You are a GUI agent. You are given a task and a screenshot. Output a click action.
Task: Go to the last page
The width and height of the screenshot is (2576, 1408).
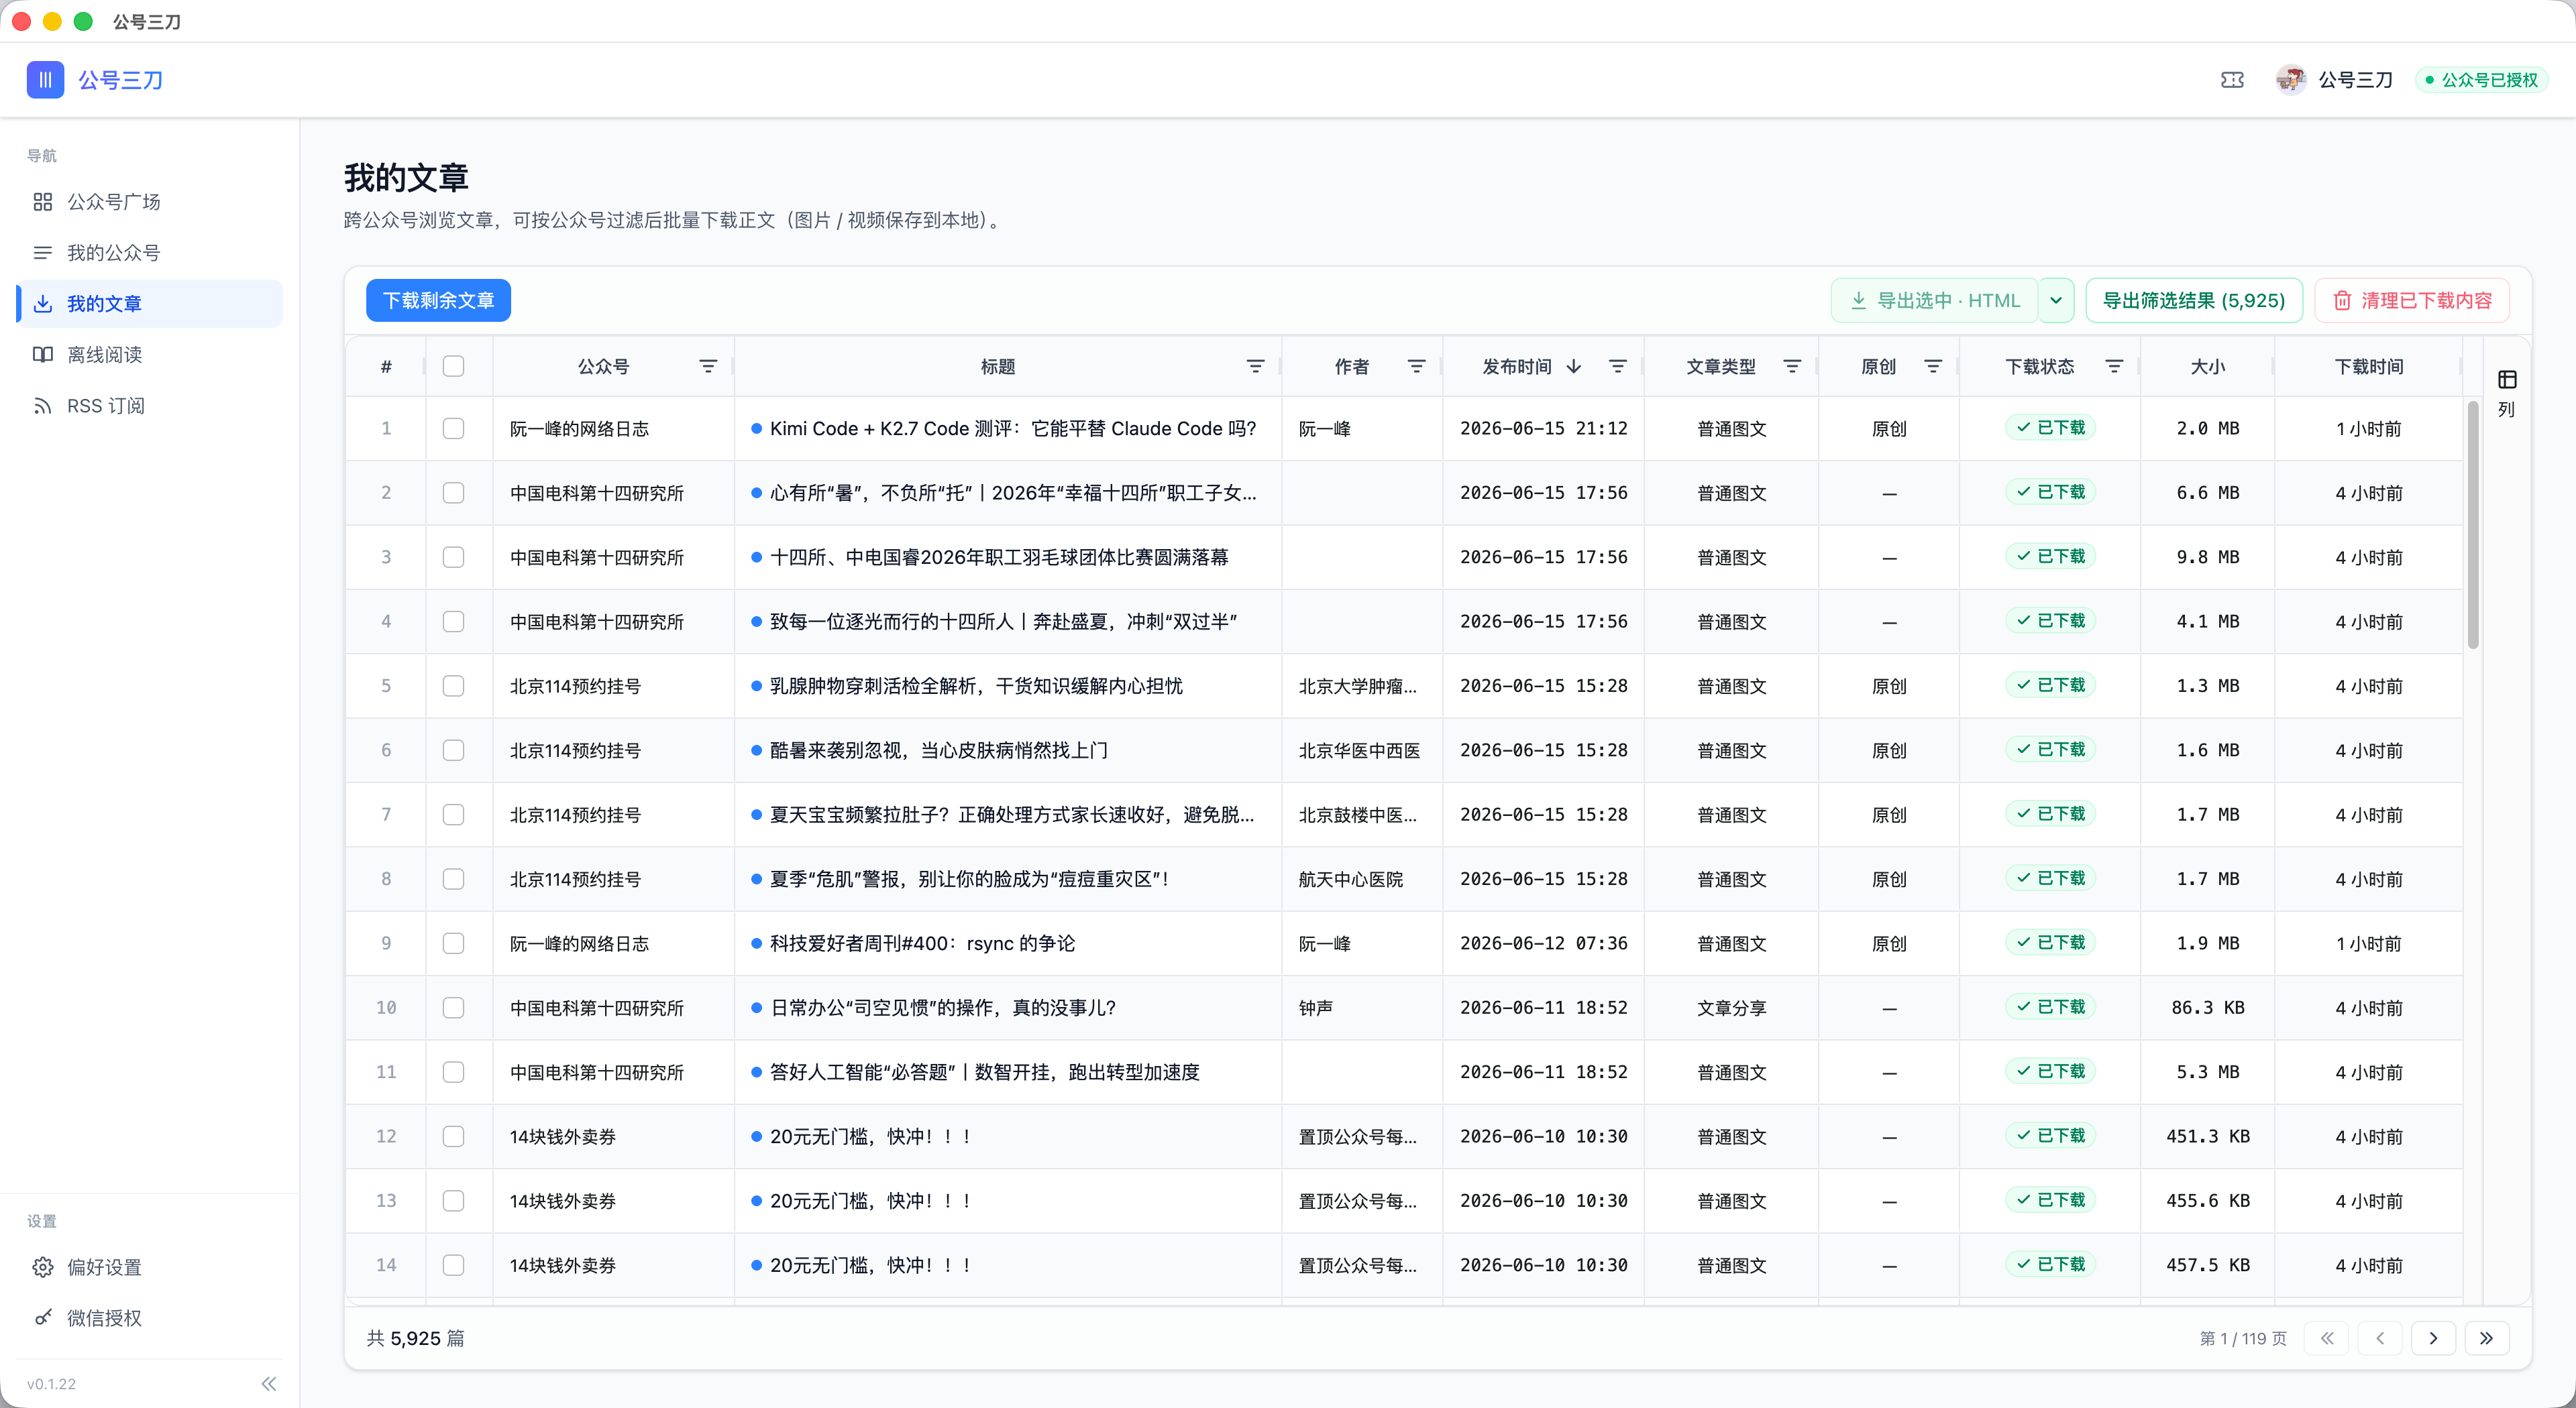(x=2487, y=1338)
